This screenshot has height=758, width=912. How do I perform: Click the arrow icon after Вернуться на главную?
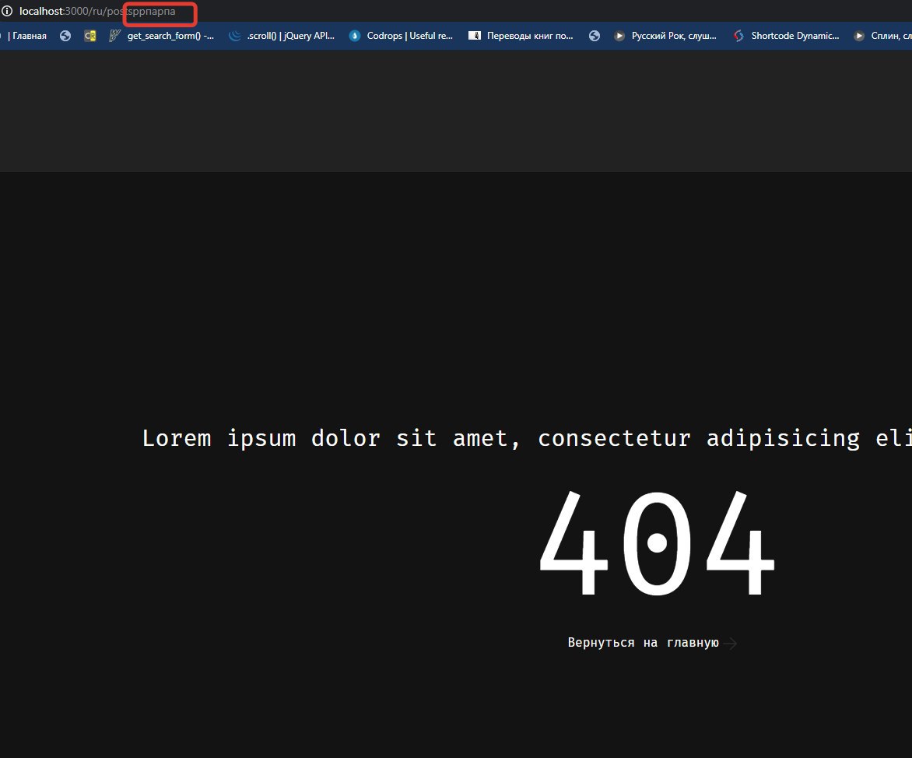coord(730,643)
